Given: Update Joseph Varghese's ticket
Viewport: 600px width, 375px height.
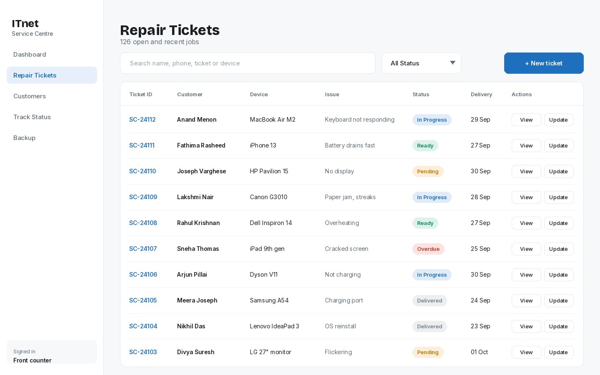Looking at the screenshot, I should [x=559, y=171].
